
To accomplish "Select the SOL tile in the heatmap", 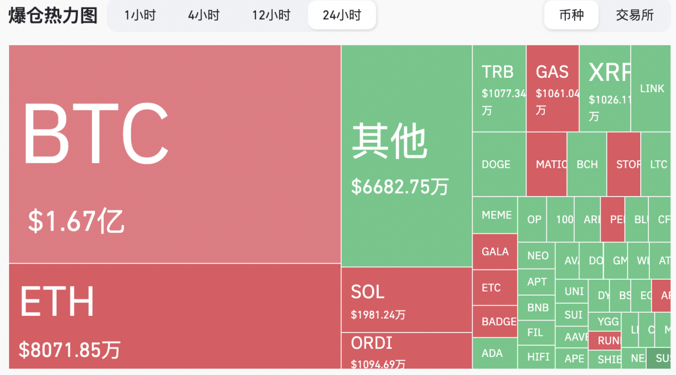I will point(405,301).
